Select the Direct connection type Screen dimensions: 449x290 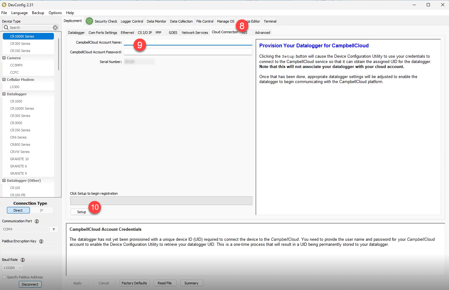click(18, 210)
